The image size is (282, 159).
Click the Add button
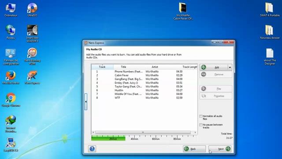click(x=214, y=67)
